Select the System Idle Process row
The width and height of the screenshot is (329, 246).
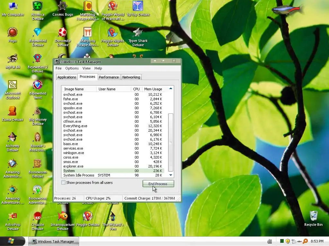coord(113,175)
